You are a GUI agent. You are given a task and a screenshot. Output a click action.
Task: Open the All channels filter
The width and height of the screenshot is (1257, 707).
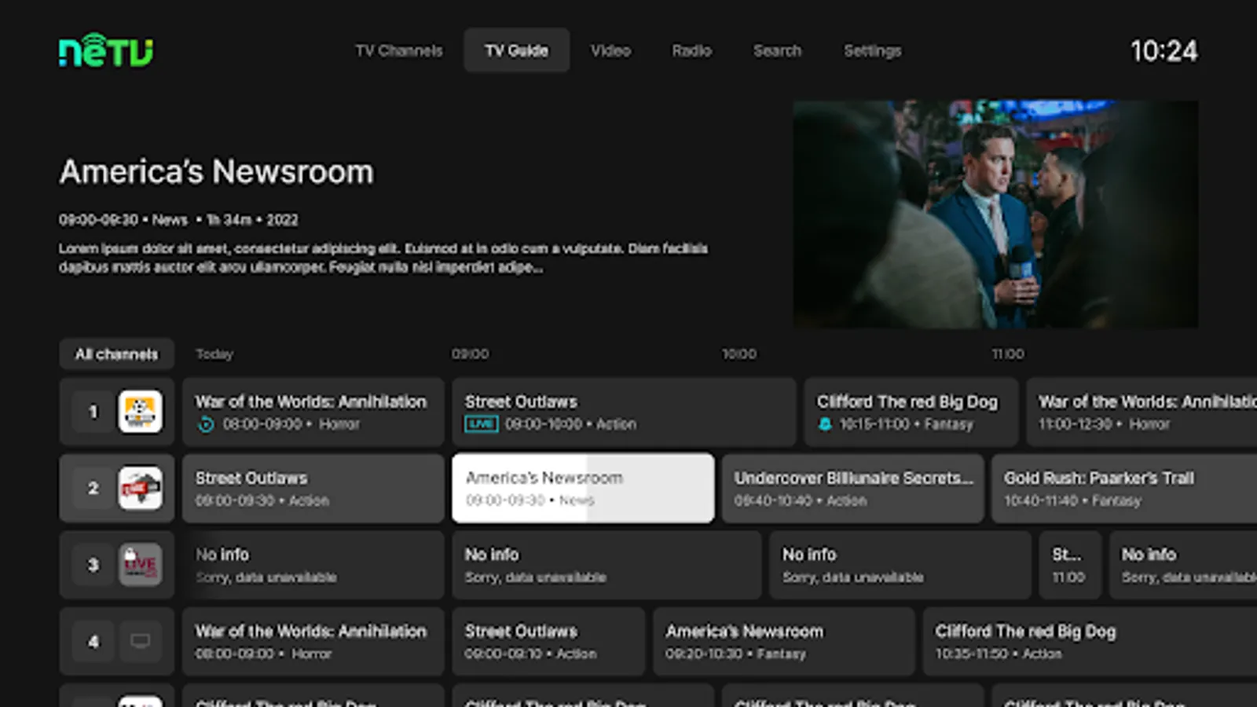coord(116,354)
